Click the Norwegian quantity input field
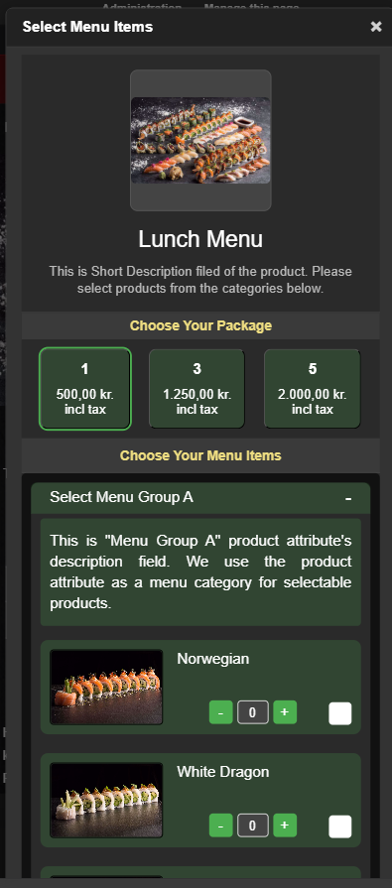 (x=253, y=711)
